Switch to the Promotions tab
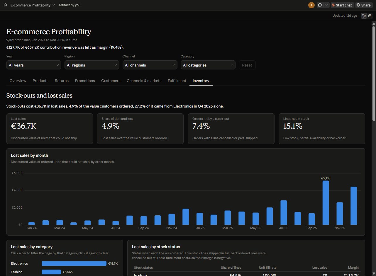This screenshot has height=276, width=376. click(x=85, y=81)
